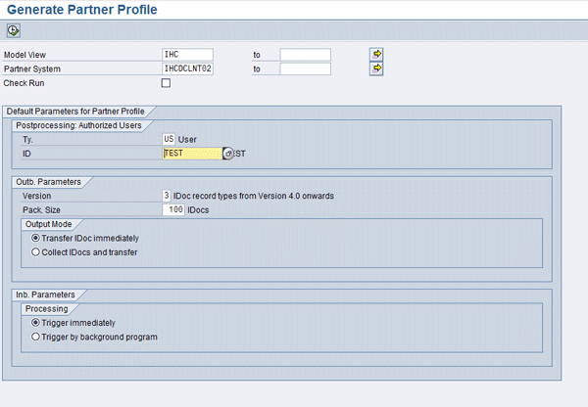Click the Execute clock icon
This screenshot has height=407, width=588.
(13, 30)
